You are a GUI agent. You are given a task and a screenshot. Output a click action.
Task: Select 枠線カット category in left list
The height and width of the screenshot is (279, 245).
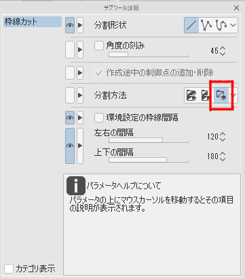[x=33, y=22]
